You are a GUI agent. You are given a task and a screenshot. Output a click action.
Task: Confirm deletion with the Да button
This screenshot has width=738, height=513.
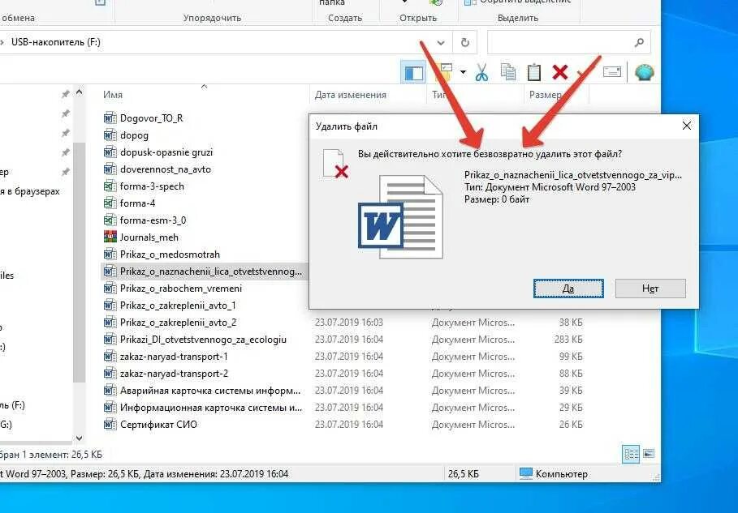[568, 288]
